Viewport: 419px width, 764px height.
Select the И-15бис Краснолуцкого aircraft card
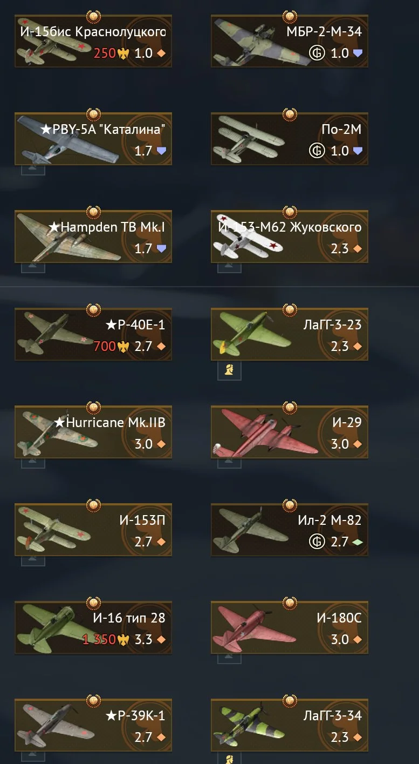[x=93, y=42]
